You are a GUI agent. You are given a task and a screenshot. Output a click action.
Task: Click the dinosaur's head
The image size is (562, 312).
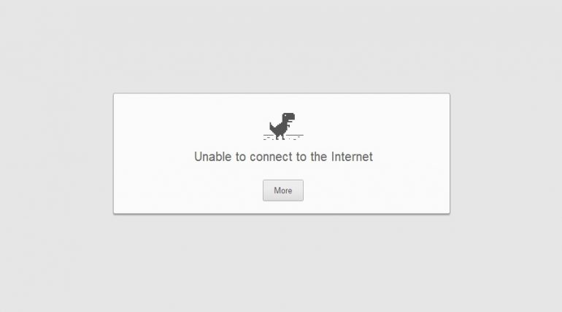289,117
